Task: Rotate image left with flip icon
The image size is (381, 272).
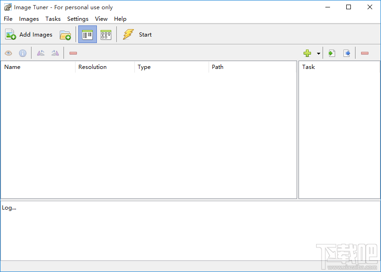Action: click(41, 53)
